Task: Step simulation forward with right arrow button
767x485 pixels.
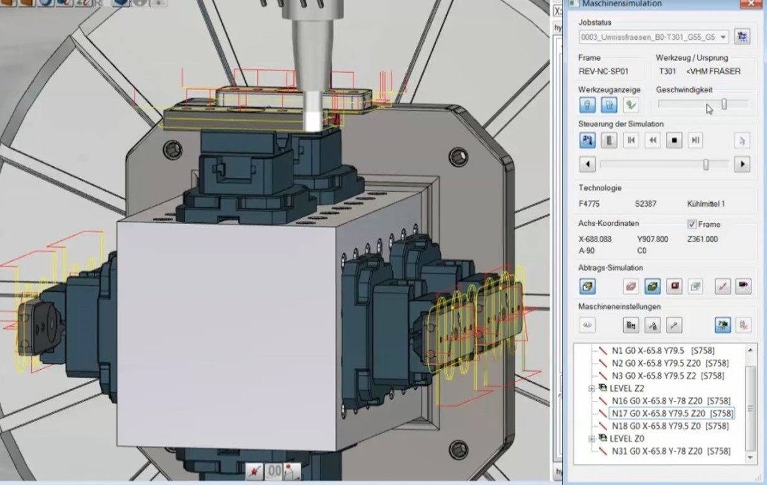Action: [x=741, y=164]
